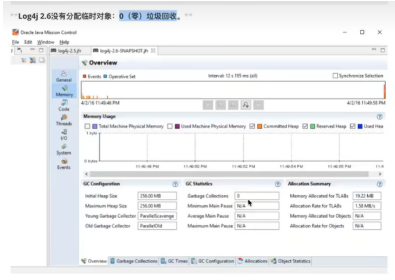
Task: Switch to the GC Times tab
Action: 175,261
